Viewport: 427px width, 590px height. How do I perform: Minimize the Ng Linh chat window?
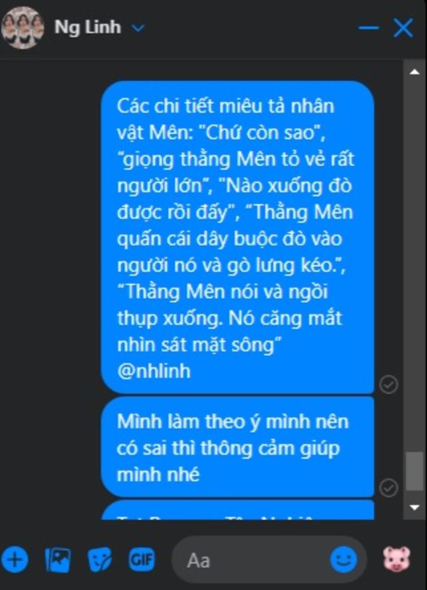coord(369,28)
